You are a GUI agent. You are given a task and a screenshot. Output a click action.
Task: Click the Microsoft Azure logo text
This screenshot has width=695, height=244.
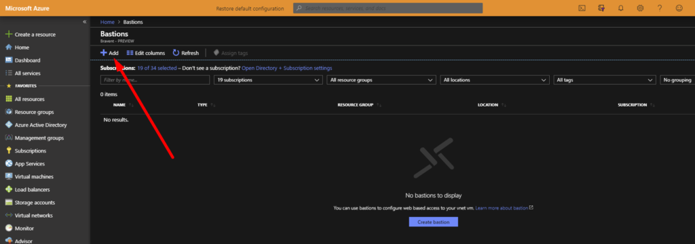tap(27, 8)
